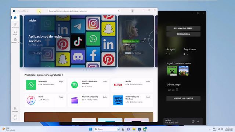Click the PC device icon under Dónde juego
Image resolution: width=235 pixels, height=132 pixels.
pyautogui.click(x=169, y=90)
